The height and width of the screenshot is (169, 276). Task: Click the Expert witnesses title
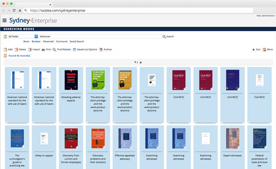point(232,156)
